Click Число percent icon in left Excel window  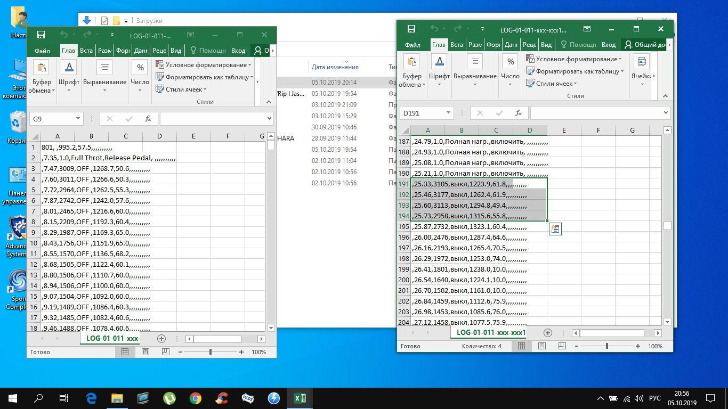point(140,67)
